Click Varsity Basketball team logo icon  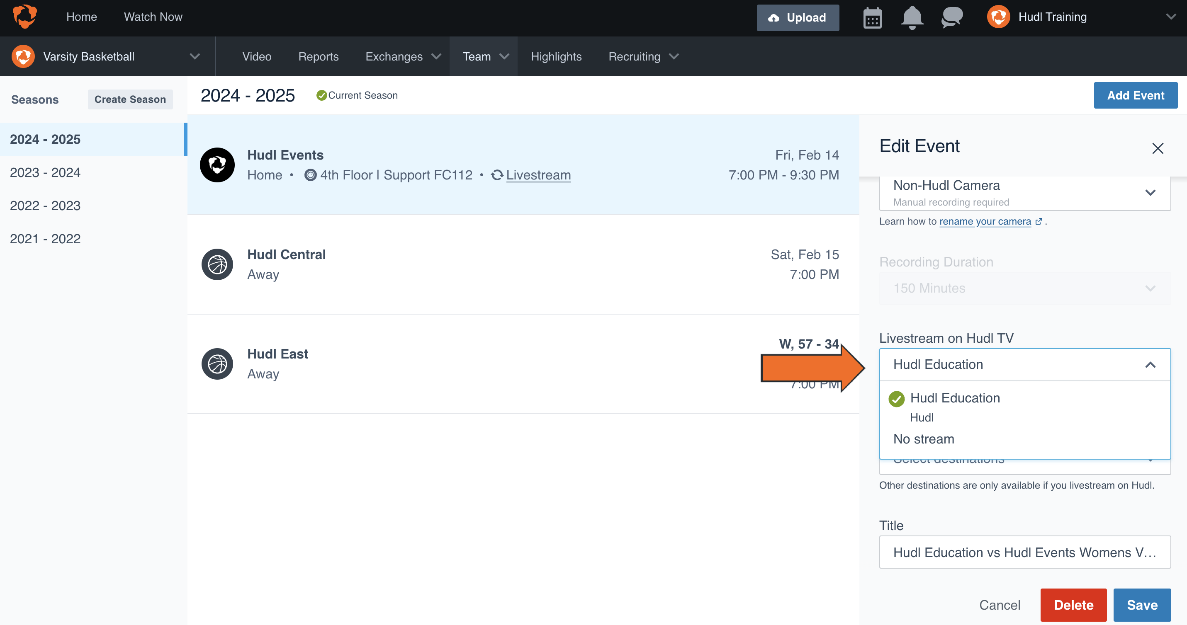pyautogui.click(x=23, y=56)
